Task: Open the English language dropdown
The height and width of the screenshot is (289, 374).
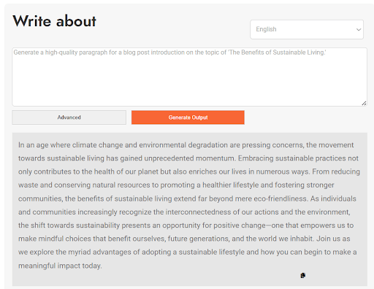Action: (x=307, y=29)
